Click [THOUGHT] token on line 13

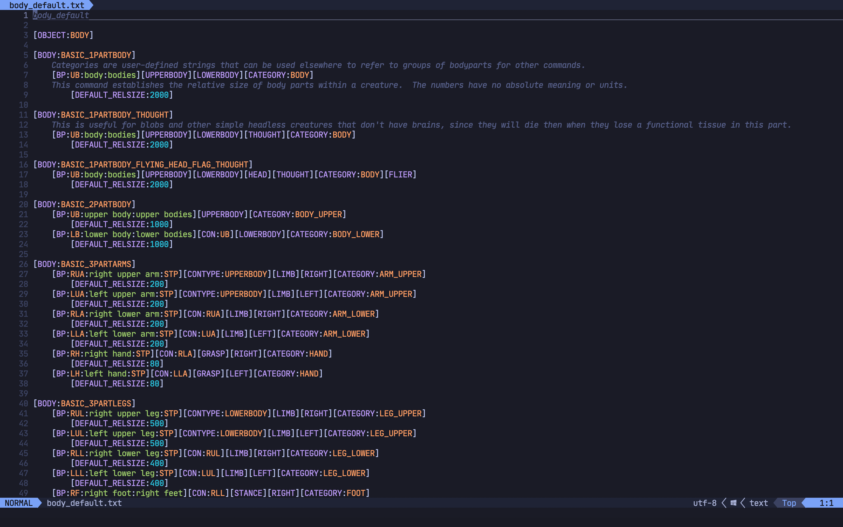[x=265, y=135]
